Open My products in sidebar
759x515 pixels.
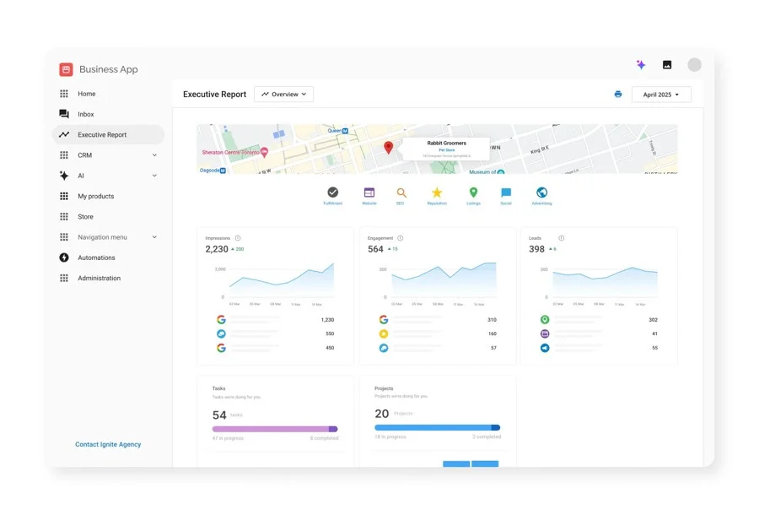tap(108, 196)
